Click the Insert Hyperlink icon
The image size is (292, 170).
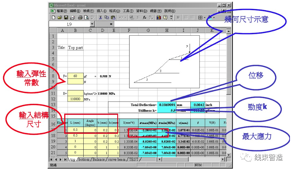(132, 18)
